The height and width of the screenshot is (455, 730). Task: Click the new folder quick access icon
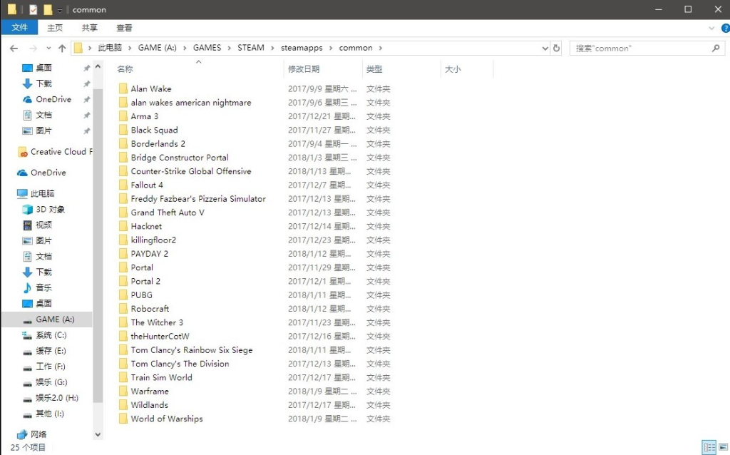(x=48, y=9)
